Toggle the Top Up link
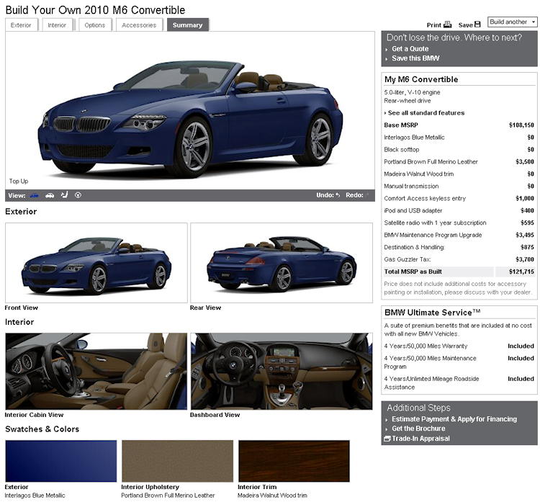This screenshot has width=540, height=502. pyautogui.click(x=19, y=181)
